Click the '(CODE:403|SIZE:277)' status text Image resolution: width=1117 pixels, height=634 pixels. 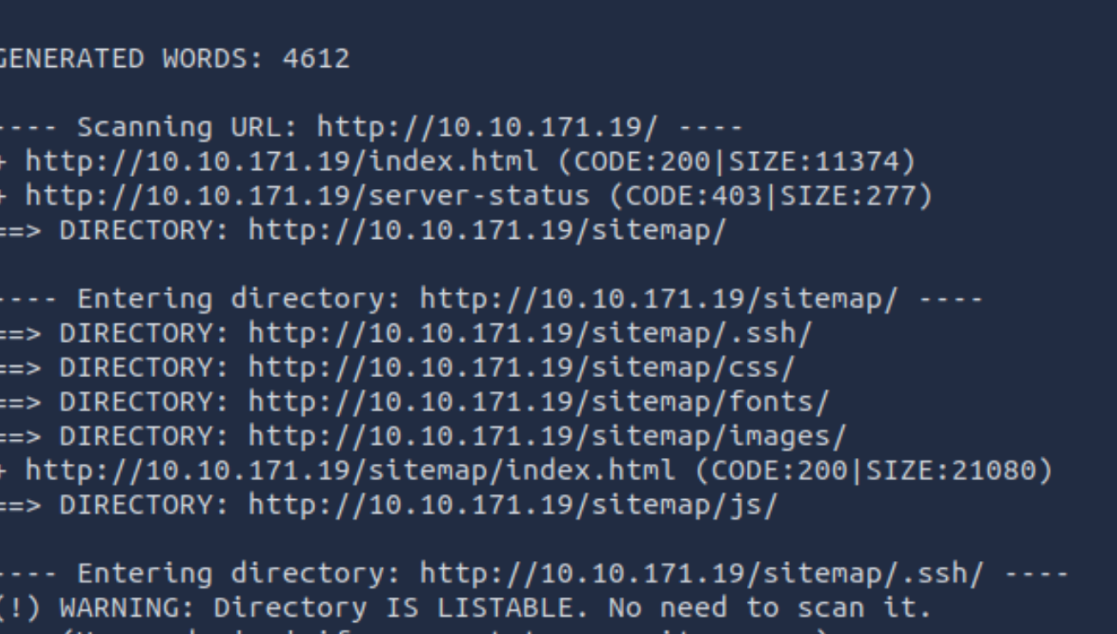click(770, 196)
